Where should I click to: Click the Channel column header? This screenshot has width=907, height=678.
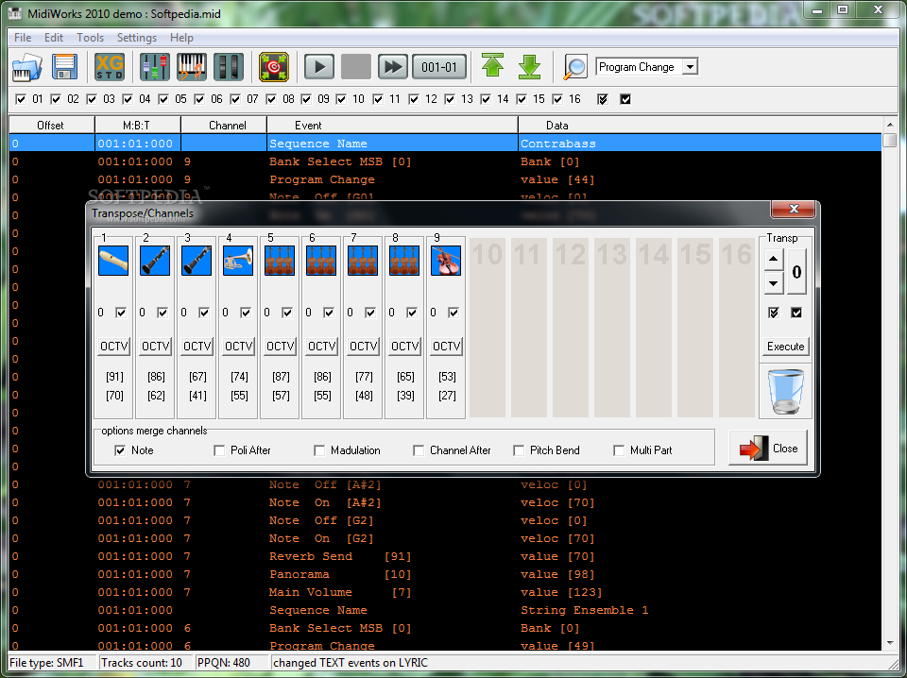click(x=224, y=126)
